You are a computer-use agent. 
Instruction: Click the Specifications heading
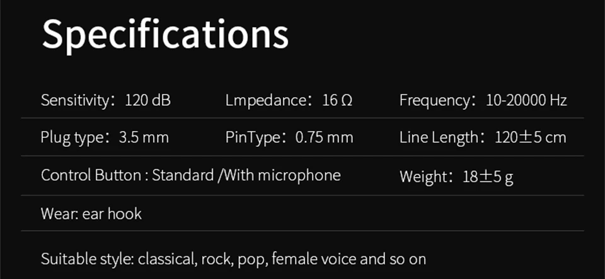[164, 35]
